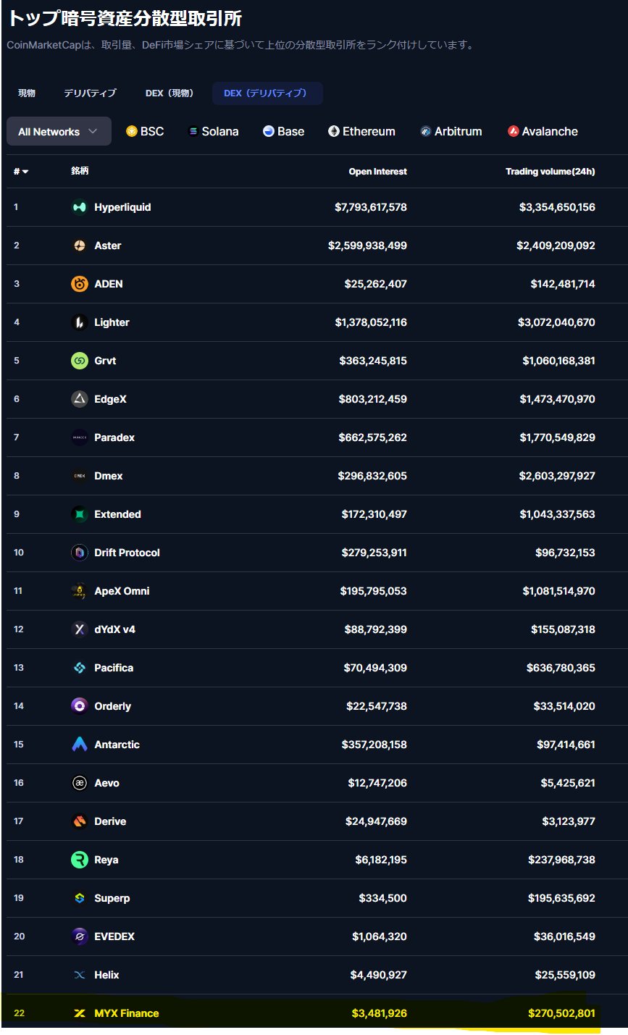
Task: Open the MYX Finance exchange link
Action: coord(126,1013)
